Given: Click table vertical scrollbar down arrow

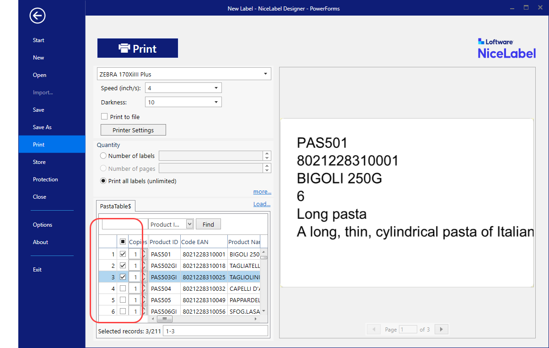Looking at the screenshot, I should [x=264, y=311].
